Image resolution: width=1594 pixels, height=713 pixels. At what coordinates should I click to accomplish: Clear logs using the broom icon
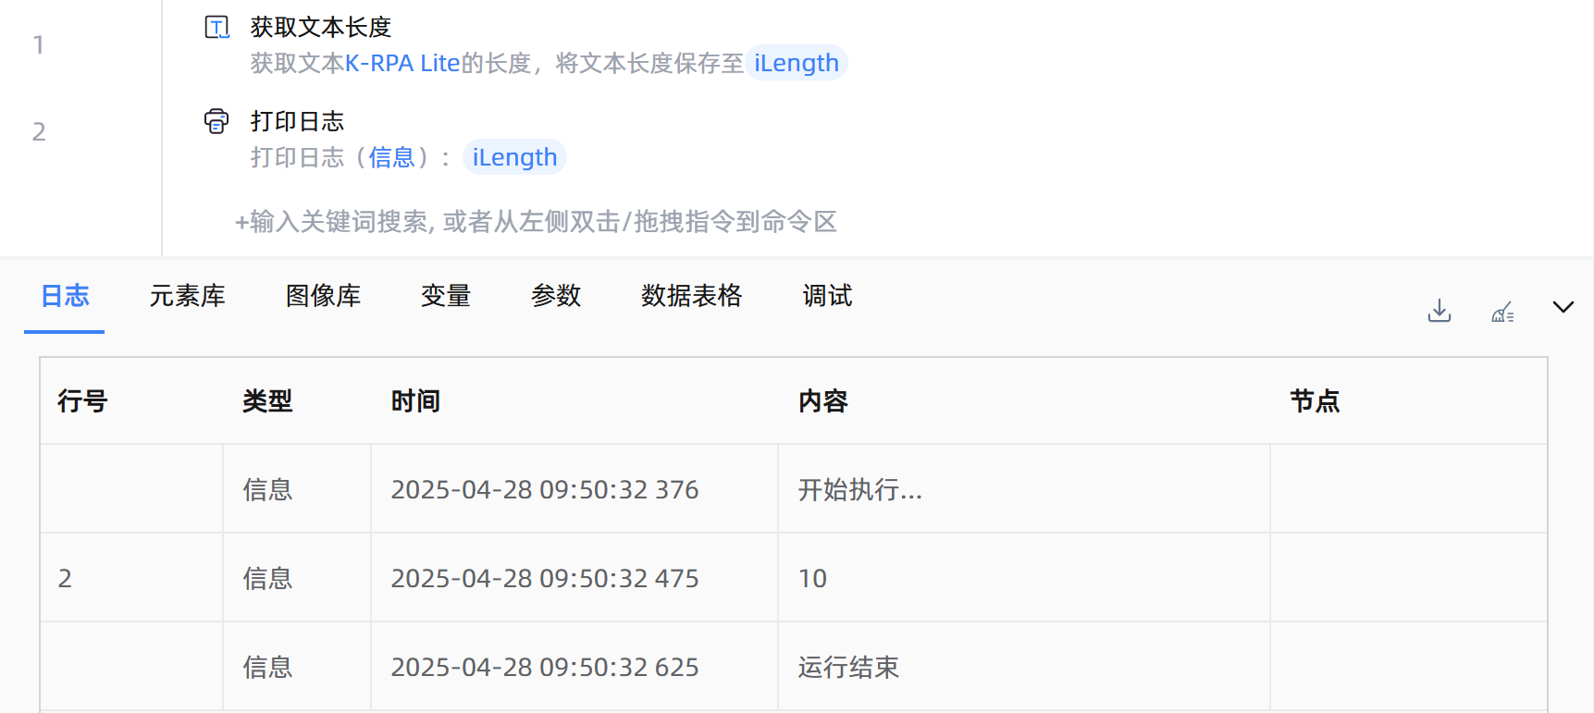[x=1502, y=312]
